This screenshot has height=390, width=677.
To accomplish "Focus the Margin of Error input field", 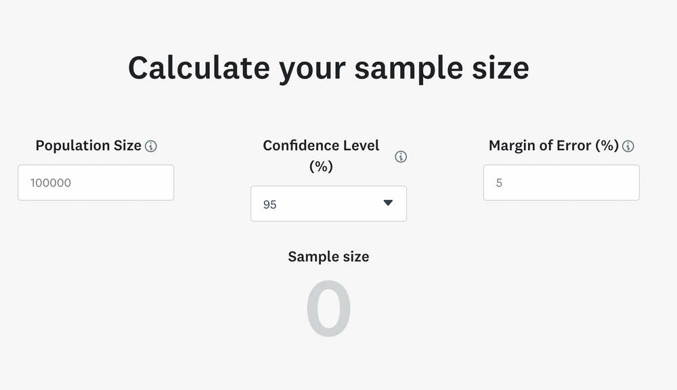I will [561, 182].
